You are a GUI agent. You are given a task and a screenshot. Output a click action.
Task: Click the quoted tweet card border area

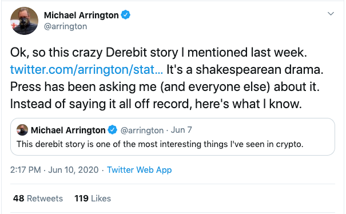[x=173, y=137]
